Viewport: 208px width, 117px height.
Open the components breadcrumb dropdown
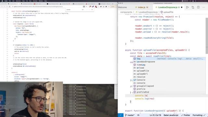point(126,12)
